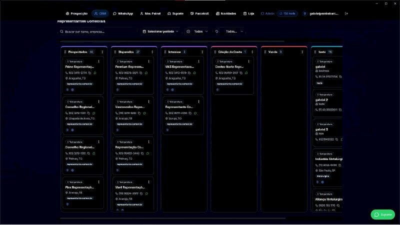This screenshot has width=400, height=225.
Task: Grab the Prospectados column drag handle
Action: coord(65,52)
